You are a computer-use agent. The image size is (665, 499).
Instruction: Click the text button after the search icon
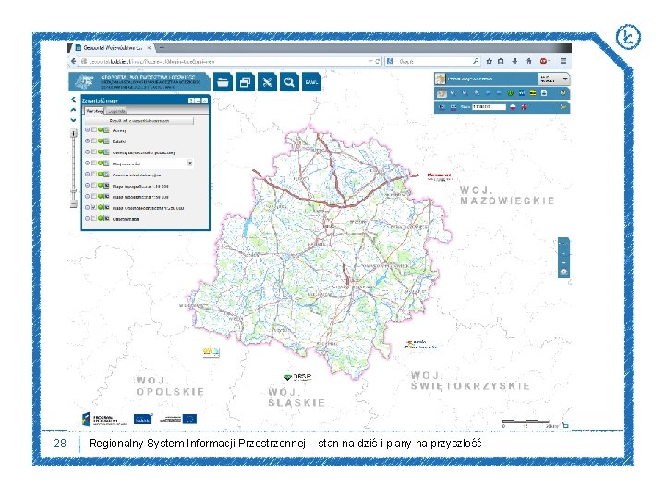(311, 82)
